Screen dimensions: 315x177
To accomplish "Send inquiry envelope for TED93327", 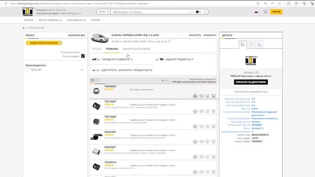I will (x=201, y=96).
